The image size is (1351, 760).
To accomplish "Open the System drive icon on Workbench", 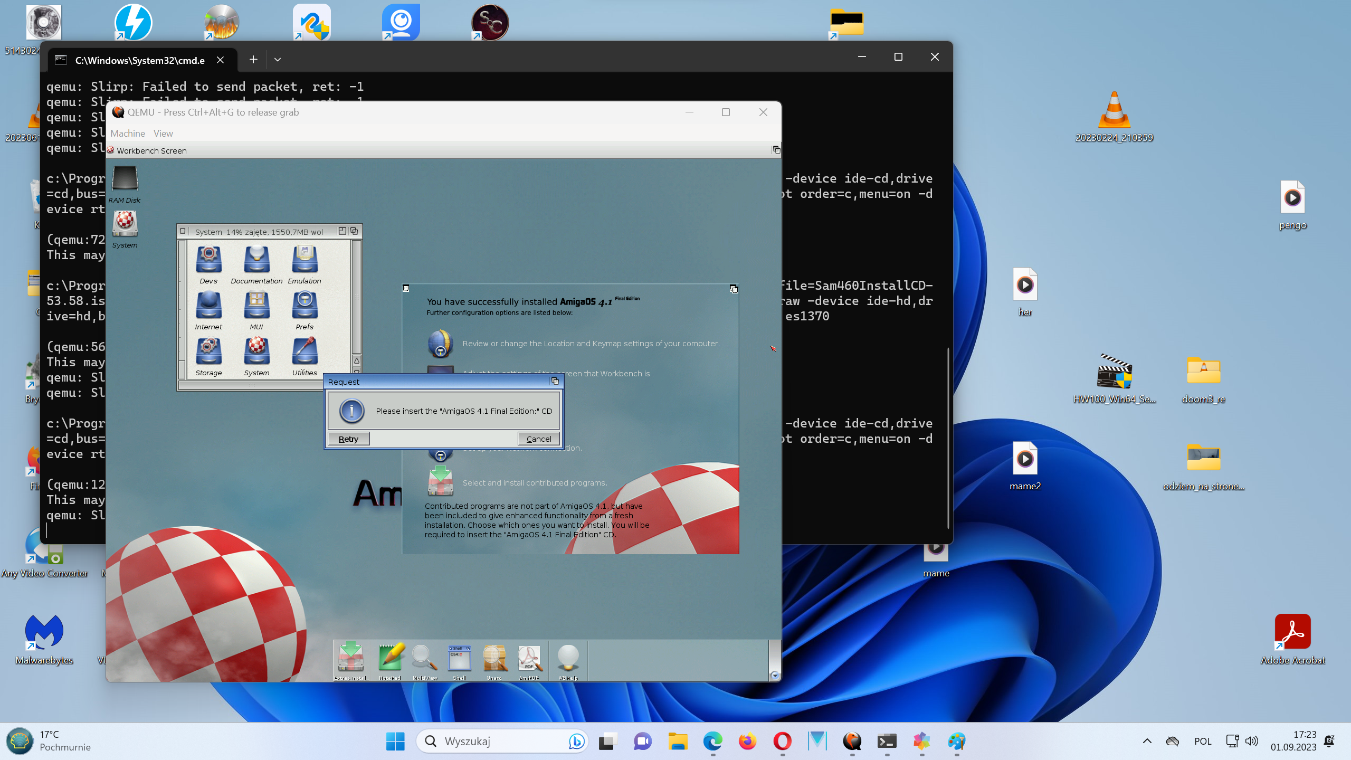I will (x=125, y=229).
